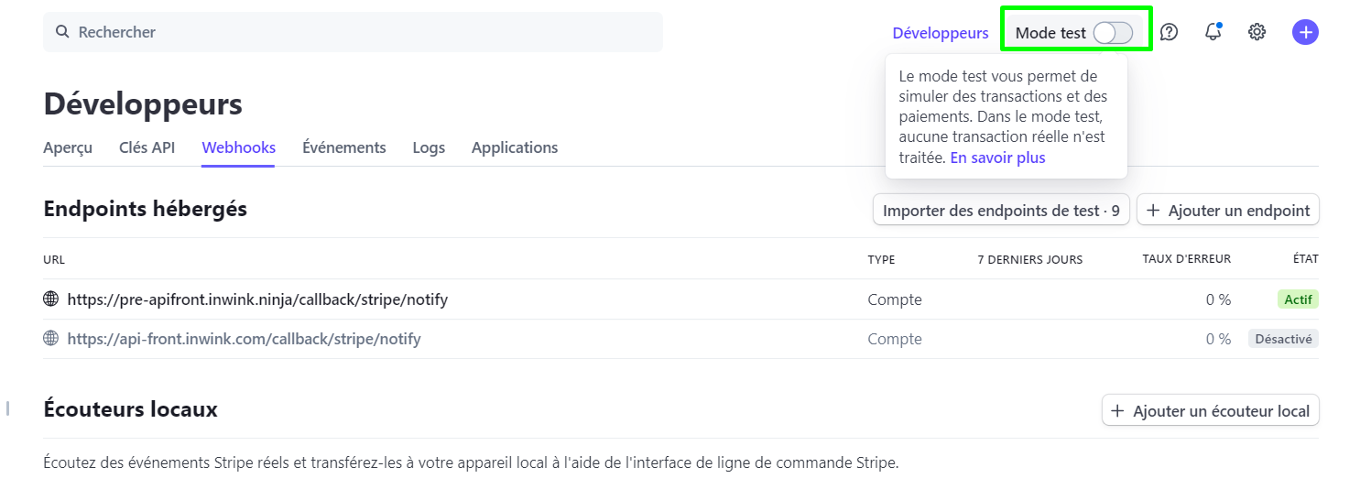Open the Événements tab

point(344,147)
